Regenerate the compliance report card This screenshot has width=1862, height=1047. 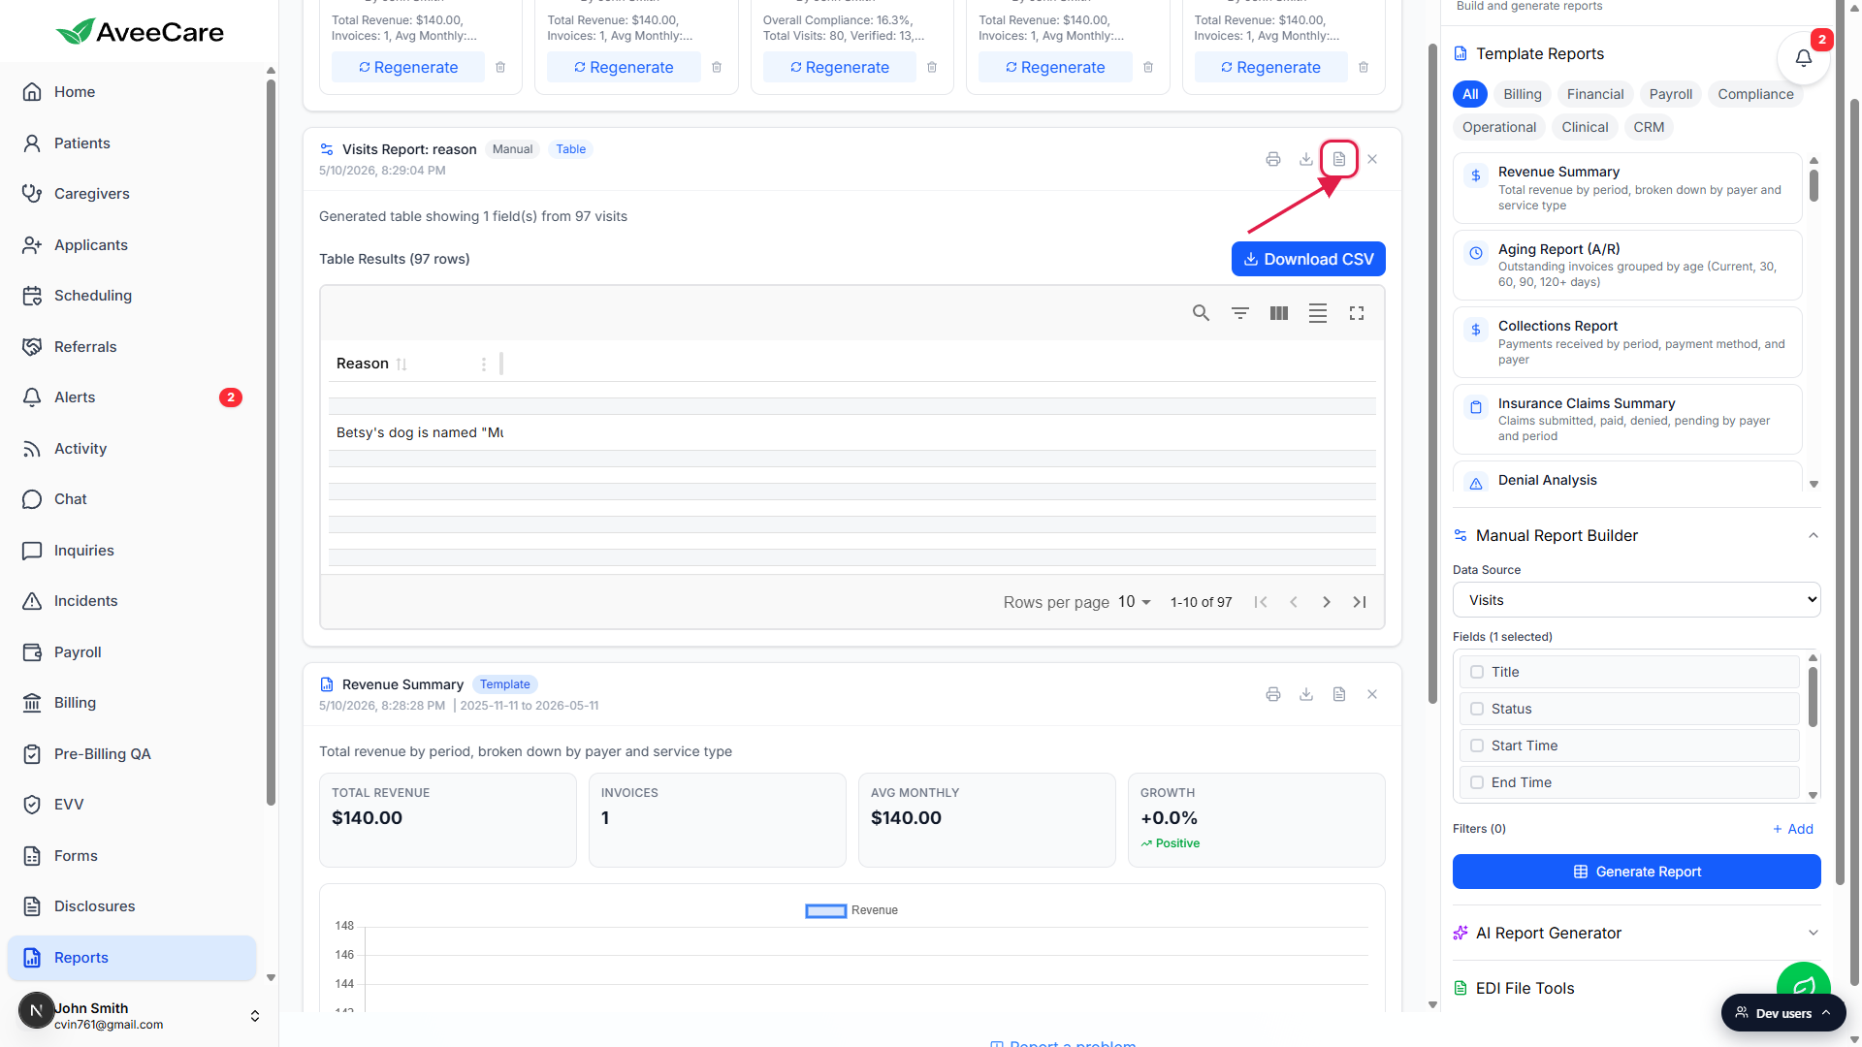(839, 67)
